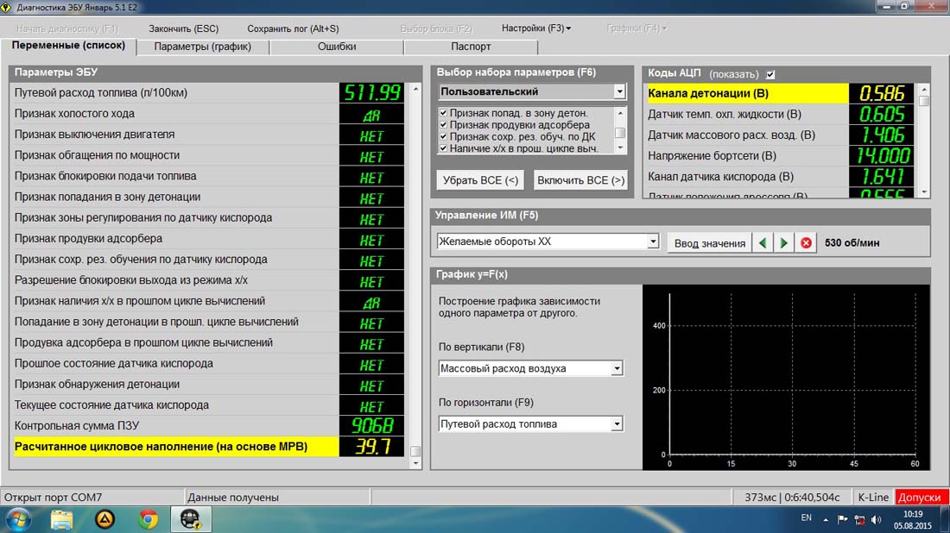Click the 'Убрать ВСЕ (<)' button
This screenshot has width=950, height=533.
(480, 180)
